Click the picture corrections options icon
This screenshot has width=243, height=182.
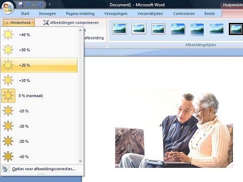pyautogui.click(x=5, y=169)
